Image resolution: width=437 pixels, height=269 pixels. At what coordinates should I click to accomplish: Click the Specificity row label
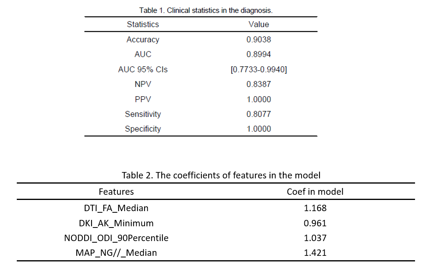click(143, 129)
